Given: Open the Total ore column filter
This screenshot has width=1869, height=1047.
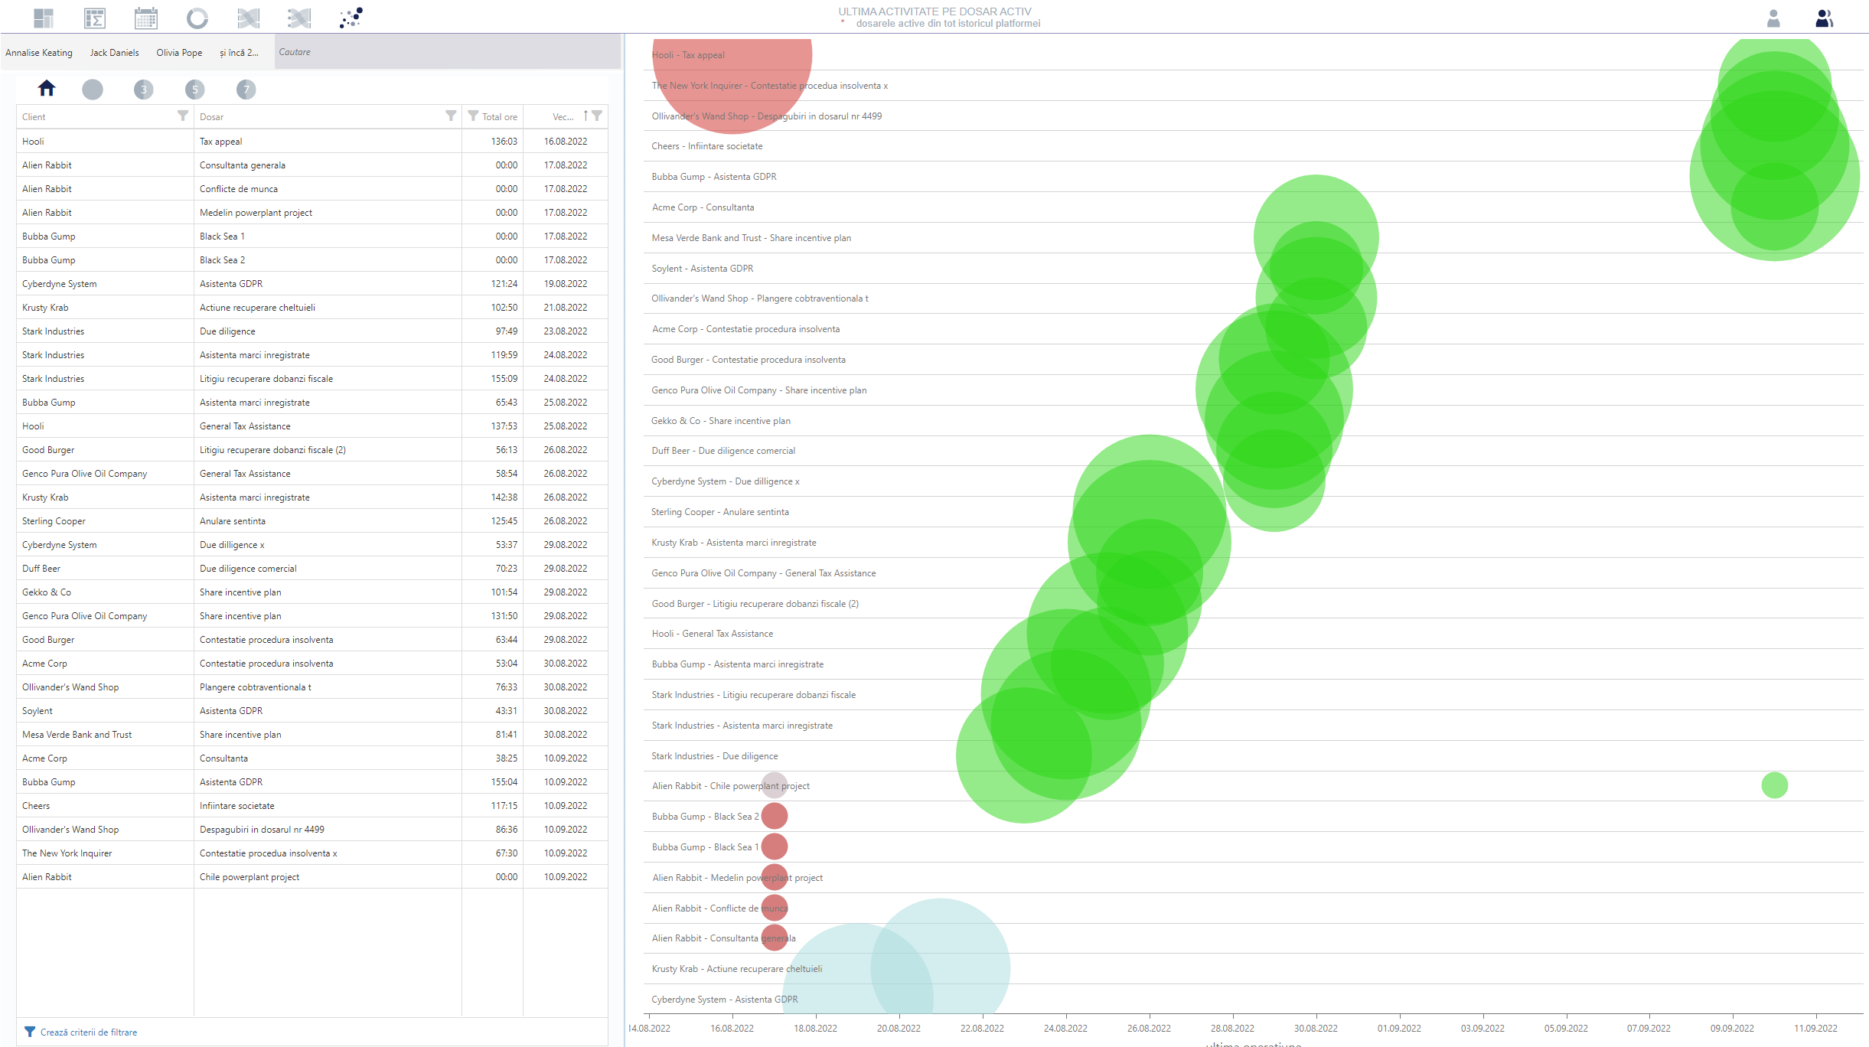Looking at the screenshot, I should 473,116.
